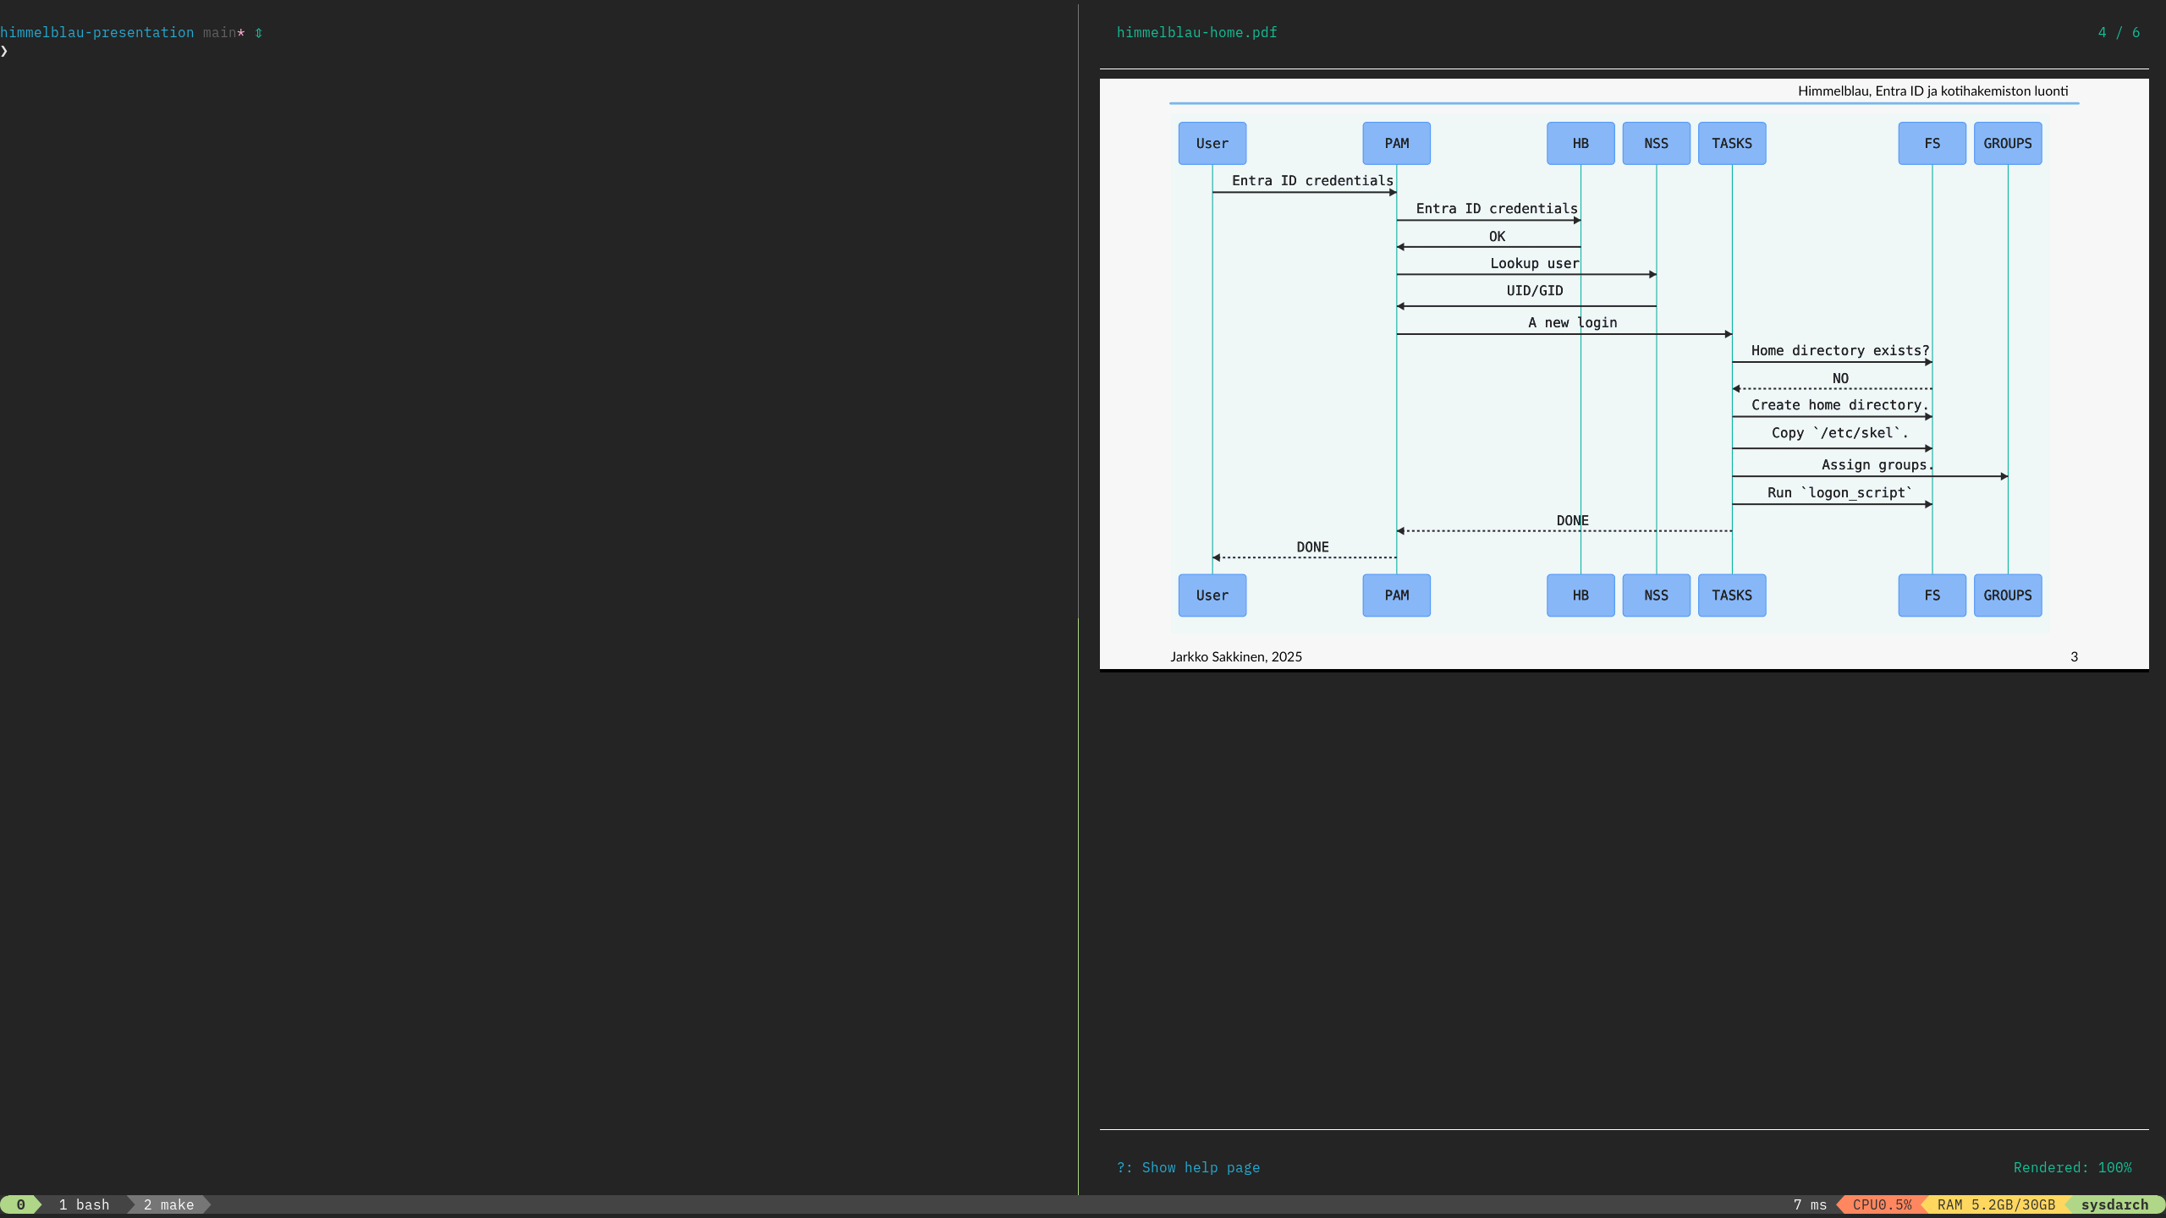2166x1218 pixels.
Task: Click the vertical pane divider
Action: (x=1078, y=592)
